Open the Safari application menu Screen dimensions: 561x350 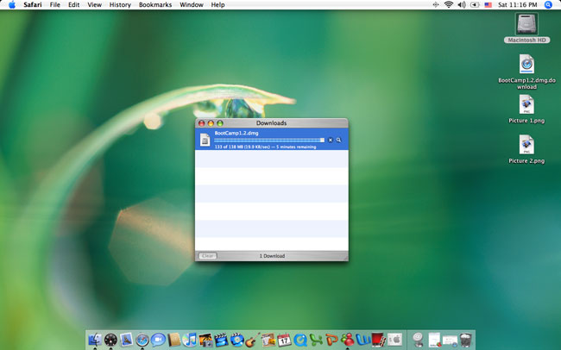[33, 4]
